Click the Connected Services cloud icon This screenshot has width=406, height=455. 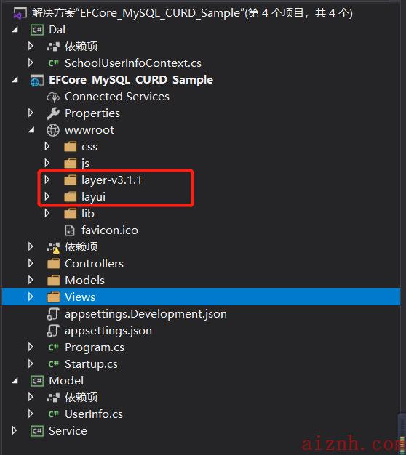[53, 97]
